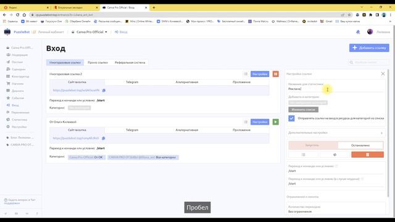
Task: Copy link of Многоразовая ссылка 2
Action: point(104,90)
